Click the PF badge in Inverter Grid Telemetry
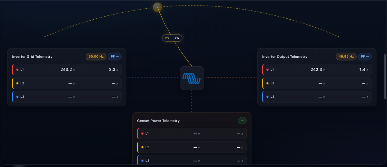 [x=114, y=56]
